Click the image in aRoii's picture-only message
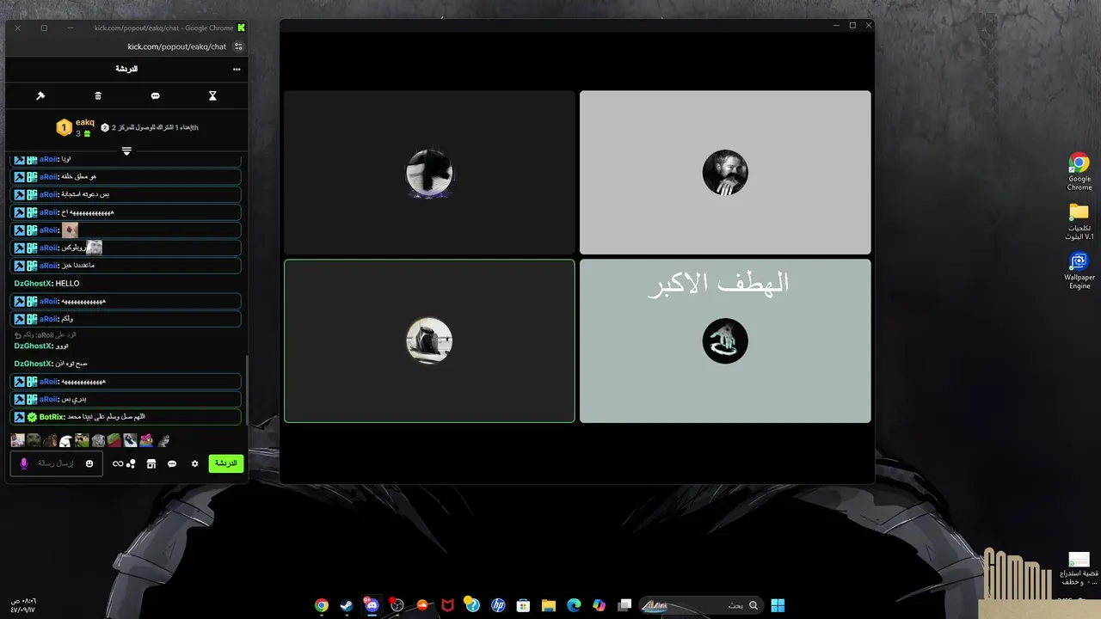This screenshot has width=1101, height=619. click(70, 230)
